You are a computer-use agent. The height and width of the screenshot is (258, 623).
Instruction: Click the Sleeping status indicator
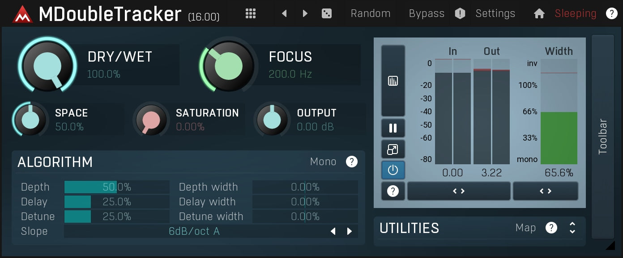point(575,13)
